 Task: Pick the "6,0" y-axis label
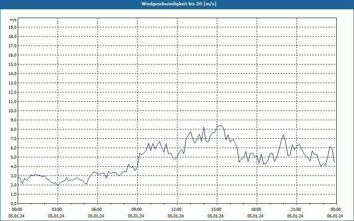pos(13,148)
